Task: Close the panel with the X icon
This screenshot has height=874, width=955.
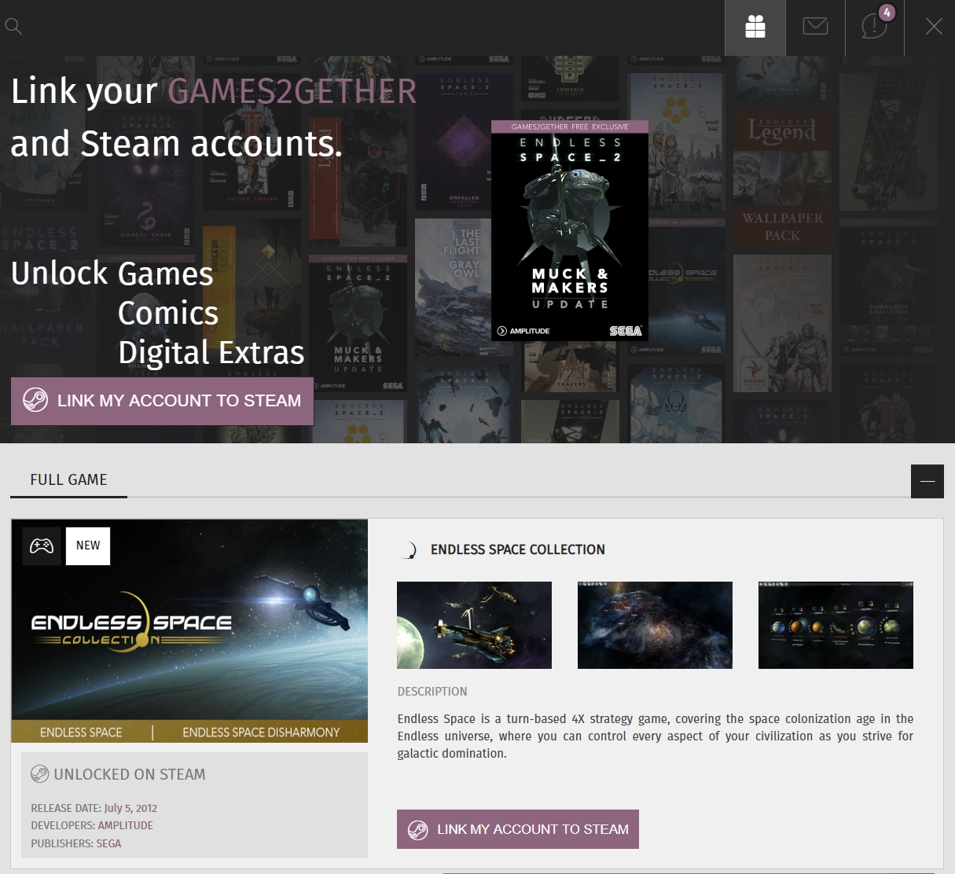Action: [x=934, y=28]
